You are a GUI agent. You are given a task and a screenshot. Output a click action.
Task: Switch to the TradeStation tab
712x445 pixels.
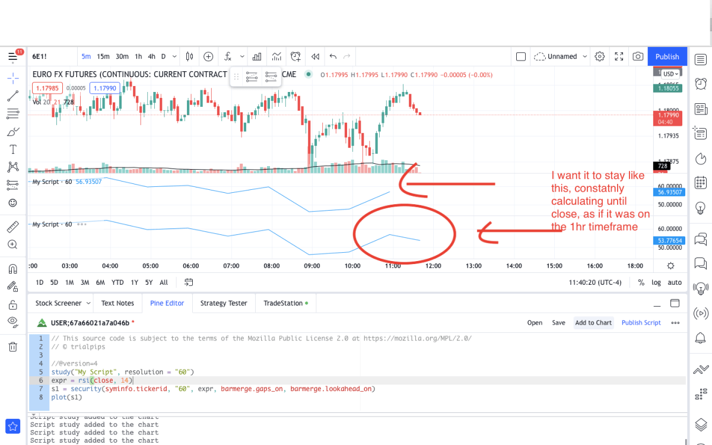tap(285, 303)
